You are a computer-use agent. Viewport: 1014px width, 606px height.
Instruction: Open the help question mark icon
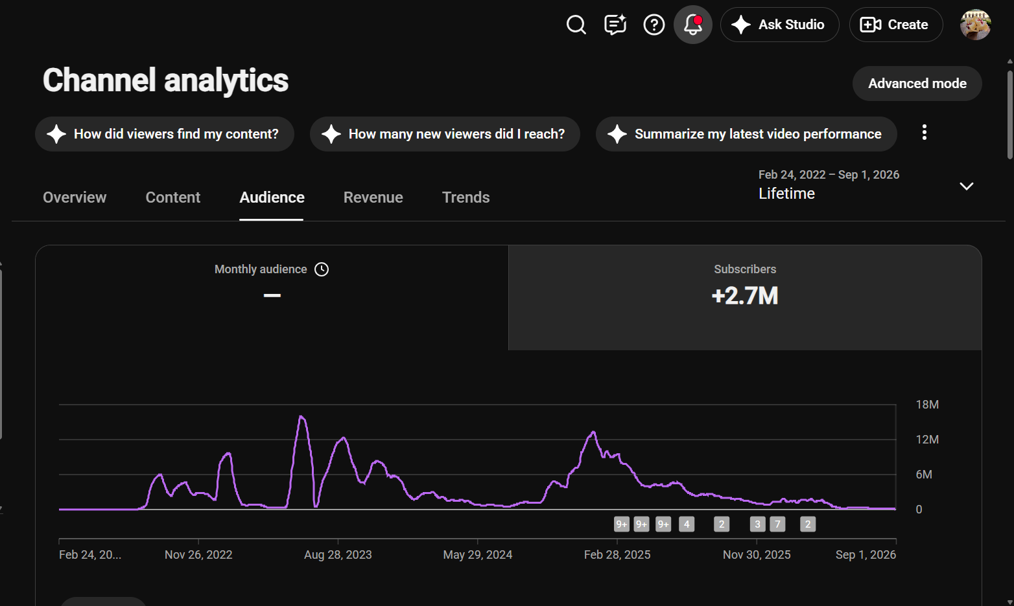(x=654, y=25)
